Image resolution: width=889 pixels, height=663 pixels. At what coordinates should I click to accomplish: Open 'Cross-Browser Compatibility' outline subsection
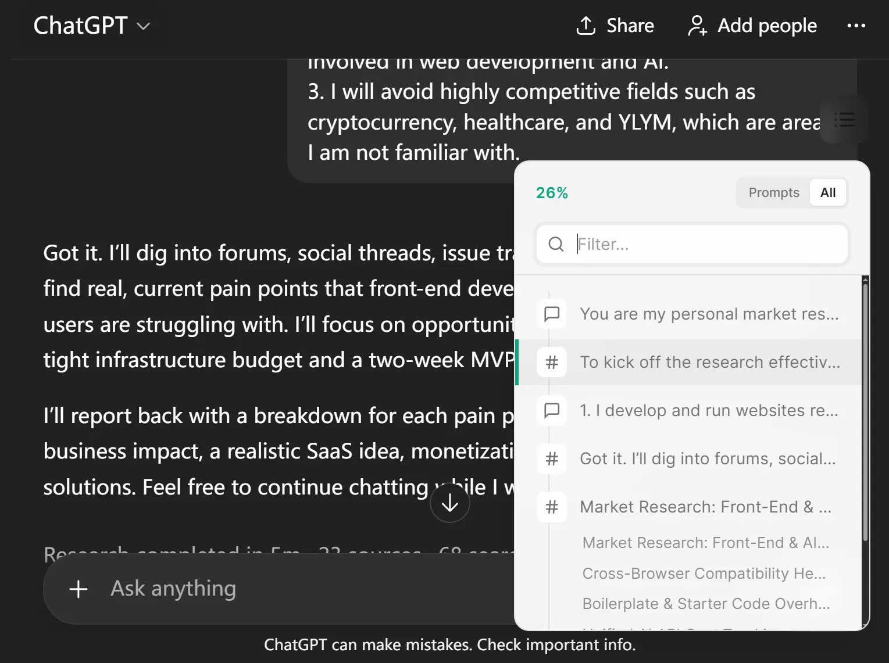click(x=704, y=574)
